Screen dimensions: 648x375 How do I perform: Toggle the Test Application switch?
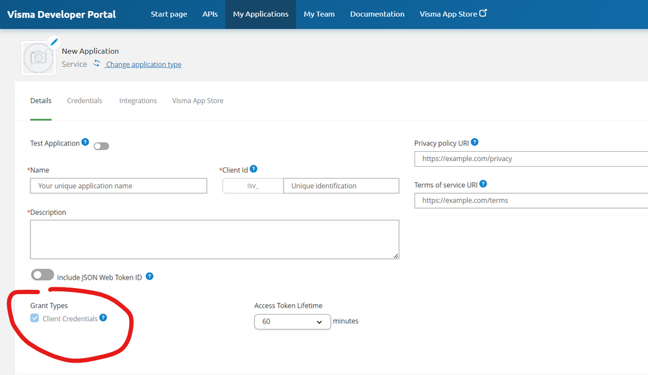[x=101, y=146]
